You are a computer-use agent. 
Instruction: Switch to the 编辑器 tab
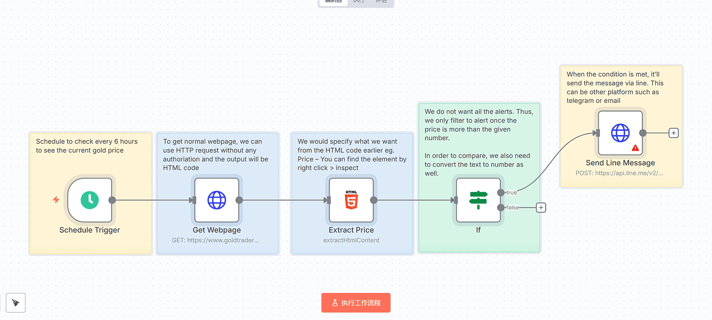coord(334,2)
